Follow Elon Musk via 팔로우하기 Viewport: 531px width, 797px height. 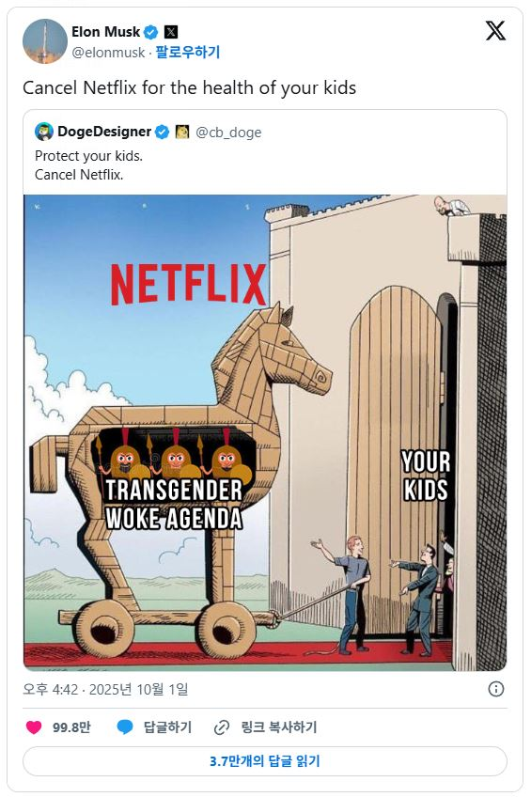(188, 52)
